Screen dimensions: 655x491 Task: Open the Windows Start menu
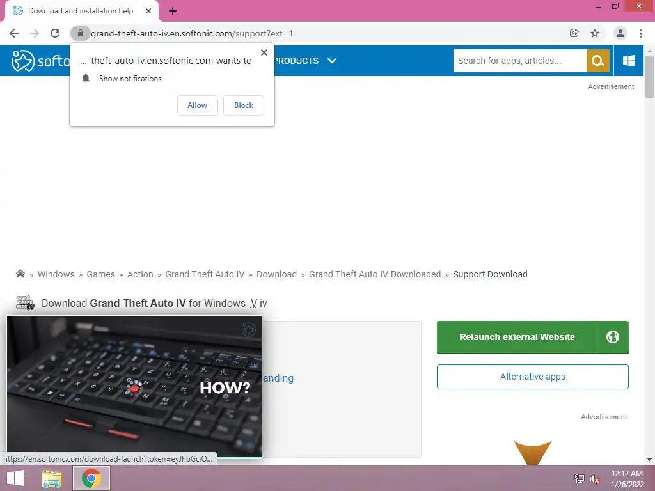click(x=15, y=478)
